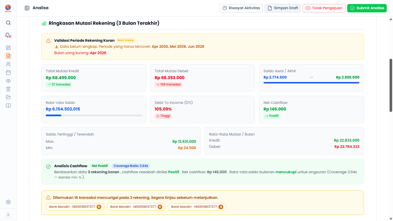Click the Saldo Awal / Akhir blue bar
The image size is (393, 221).
(x=311, y=83)
